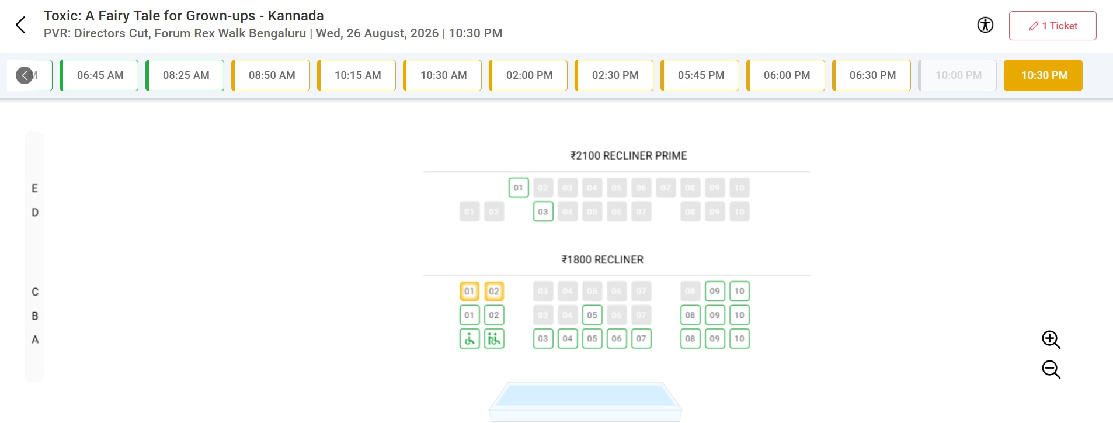Zoom in on the seat map
Image resolution: width=1113 pixels, height=423 pixels.
(1051, 339)
